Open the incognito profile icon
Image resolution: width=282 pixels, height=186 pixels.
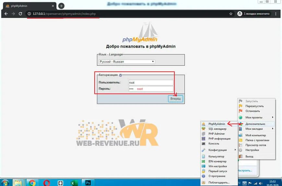tap(240, 14)
